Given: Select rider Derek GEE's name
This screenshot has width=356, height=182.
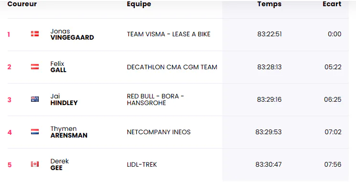Looking at the screenshot, I should pos(59,164).
